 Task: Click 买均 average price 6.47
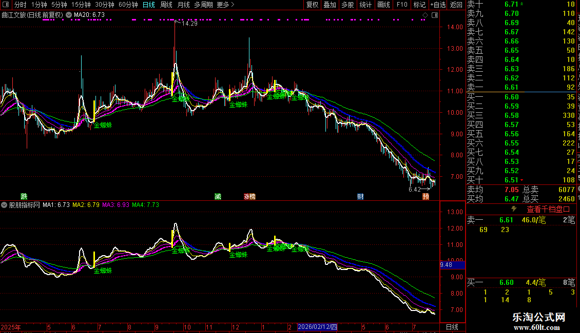point(512,199)
